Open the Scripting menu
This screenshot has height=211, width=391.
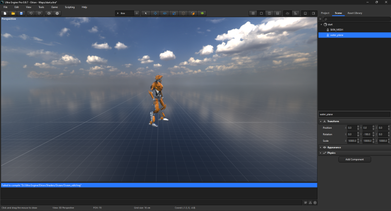[69, 7]
